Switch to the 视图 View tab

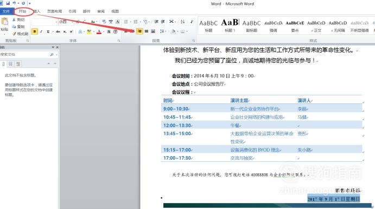pyautogui.click(x=115, y=11)
